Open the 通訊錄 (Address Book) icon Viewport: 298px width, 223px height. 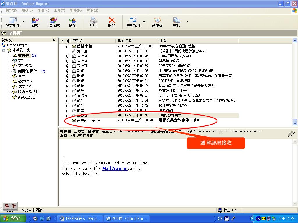pos(157,22)
